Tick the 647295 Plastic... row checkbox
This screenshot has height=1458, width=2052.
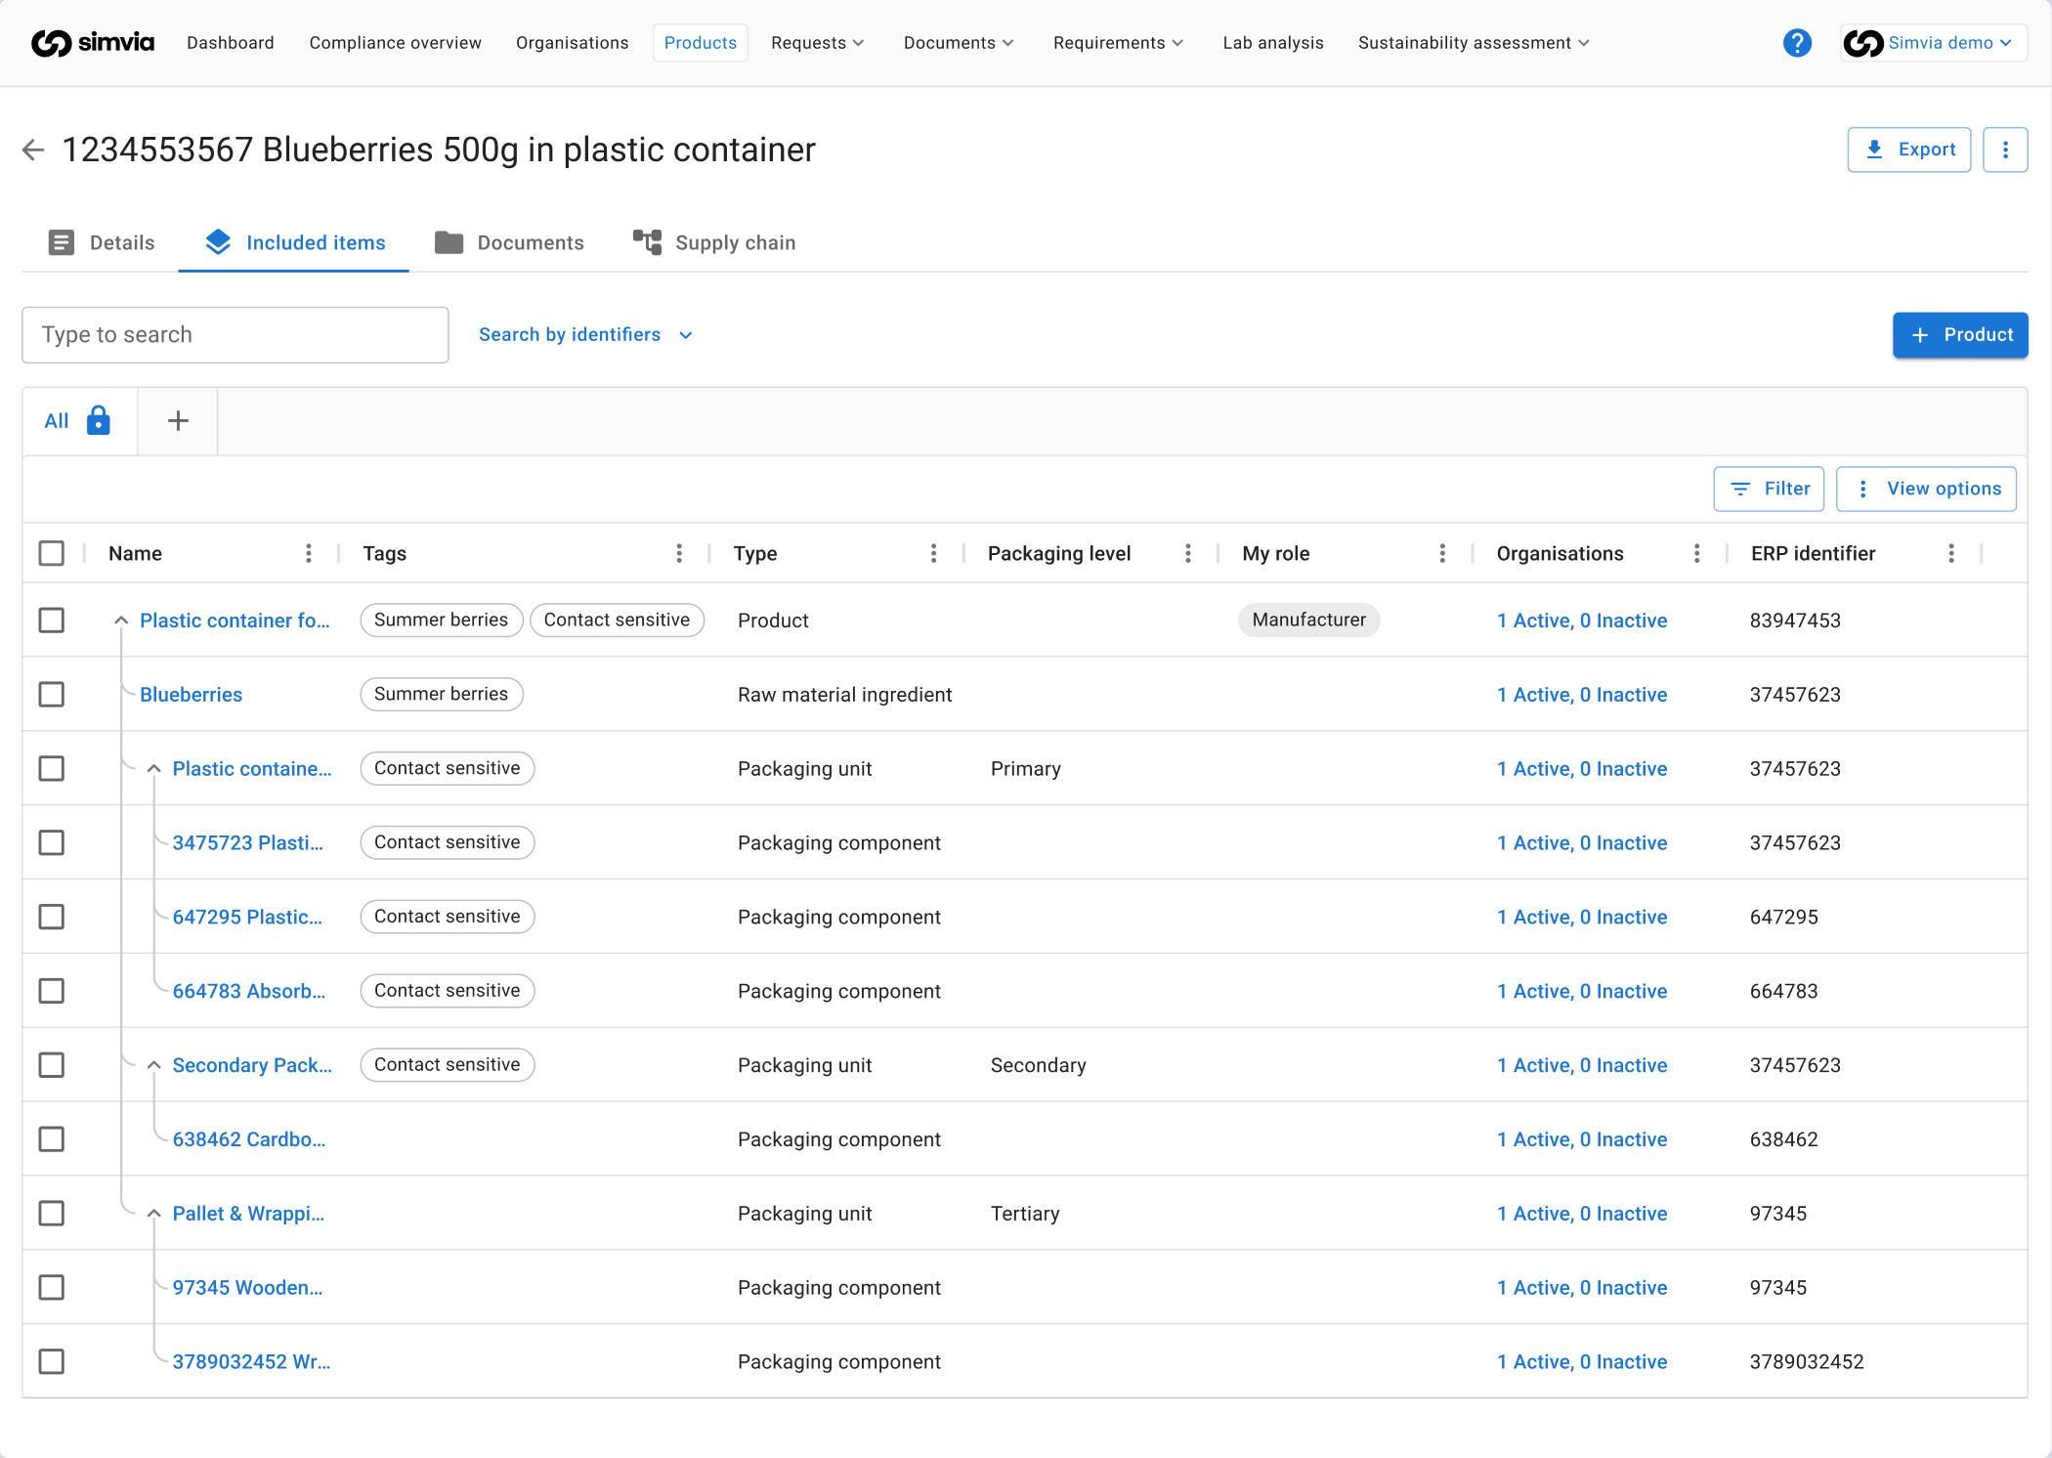pyautogui.click(x=52, y=917)
